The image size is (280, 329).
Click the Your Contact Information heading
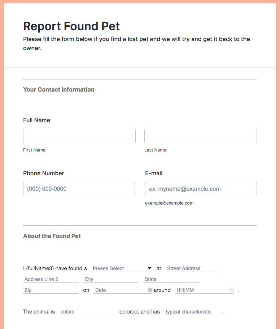pos(59,89)
